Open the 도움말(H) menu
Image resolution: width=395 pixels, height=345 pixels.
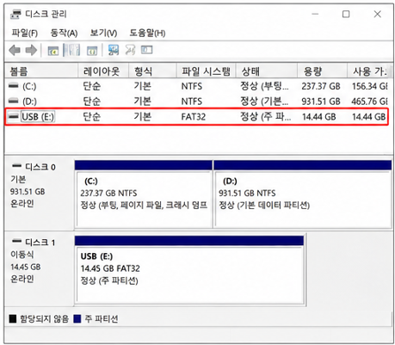point(147,33)
